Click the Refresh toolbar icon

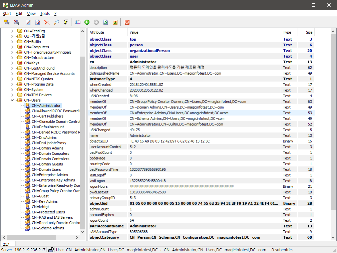click(105, 22)
